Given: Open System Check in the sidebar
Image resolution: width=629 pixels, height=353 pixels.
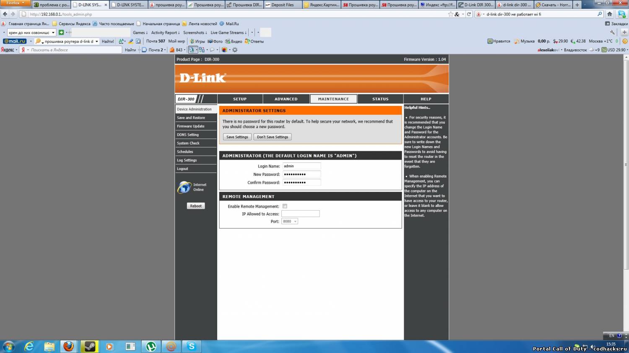Looking at the screenshot, I should [x=196, y=143].
